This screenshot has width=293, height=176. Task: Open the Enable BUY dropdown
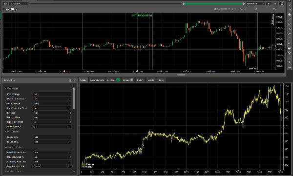point(52,137)
